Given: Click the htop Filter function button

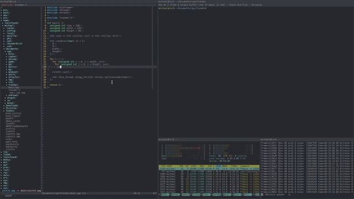Looking at the screenshot, I should [x=196, y=195].
